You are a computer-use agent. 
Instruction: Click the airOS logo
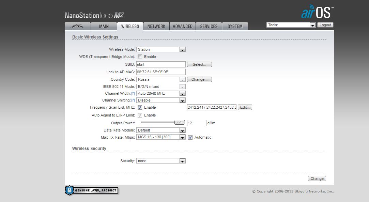point(317,12)
